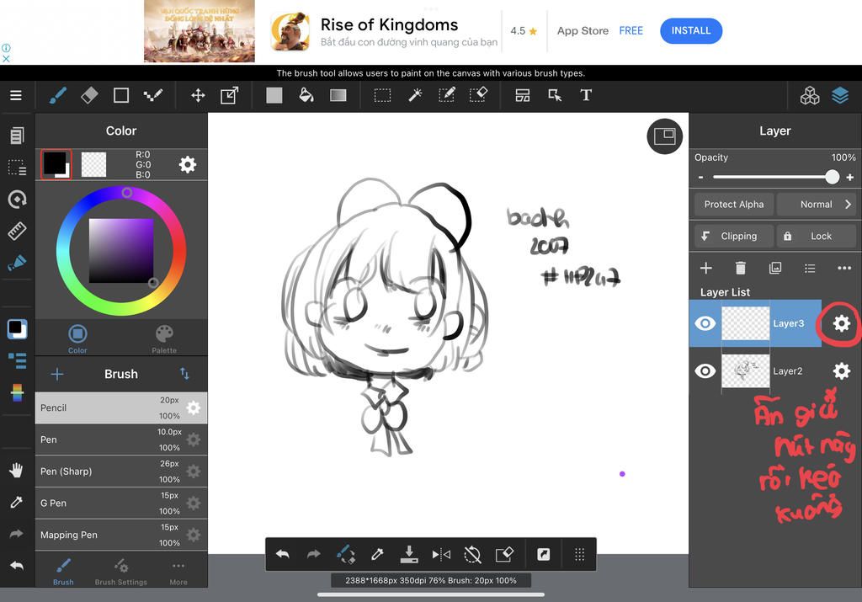The width and height of the screenshot is (862, 602).
Task: Switch to the Brush tab
Action: click(63, 572)
